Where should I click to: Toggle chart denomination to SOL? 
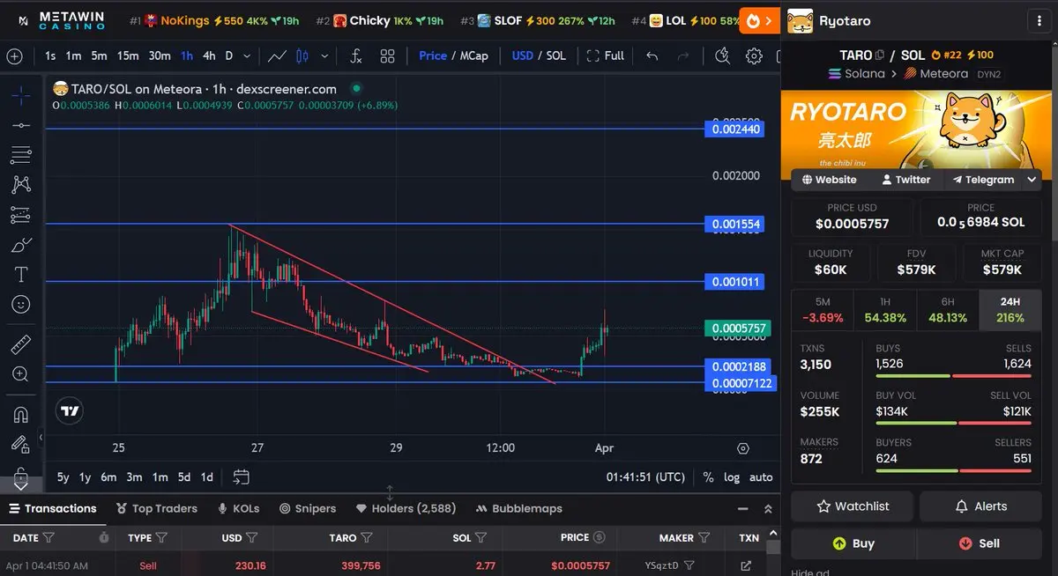pyautogui.click(x=555, y=55)
